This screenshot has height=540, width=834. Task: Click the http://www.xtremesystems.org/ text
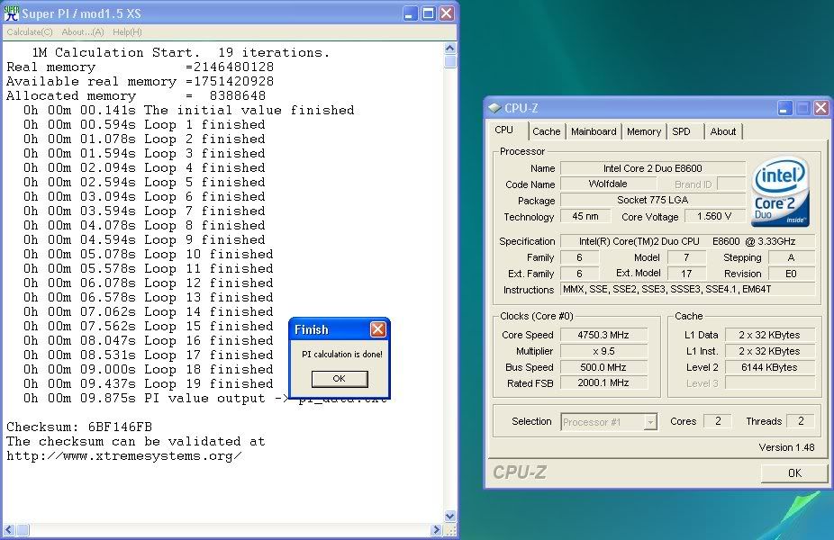(124, 456)
